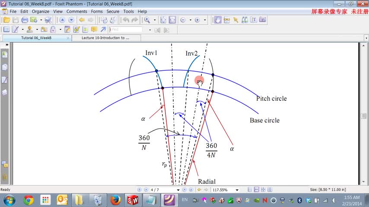369x207 pixels.
Task: Open dropdown next to Zoom Out icon
Action: (x=191, y=20)
